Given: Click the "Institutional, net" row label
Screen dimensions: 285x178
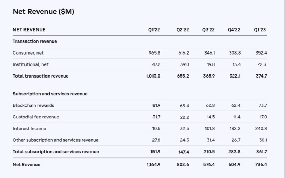Looking at the screenshot, I should pyautogui.click(x=31, y=64).
